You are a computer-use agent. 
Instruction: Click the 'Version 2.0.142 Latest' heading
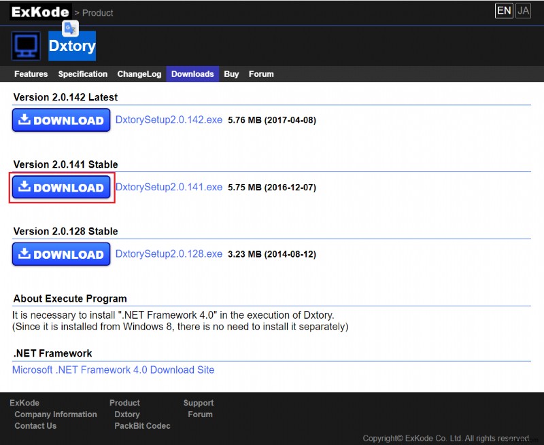pyautogui.click(x=65, y=97)
